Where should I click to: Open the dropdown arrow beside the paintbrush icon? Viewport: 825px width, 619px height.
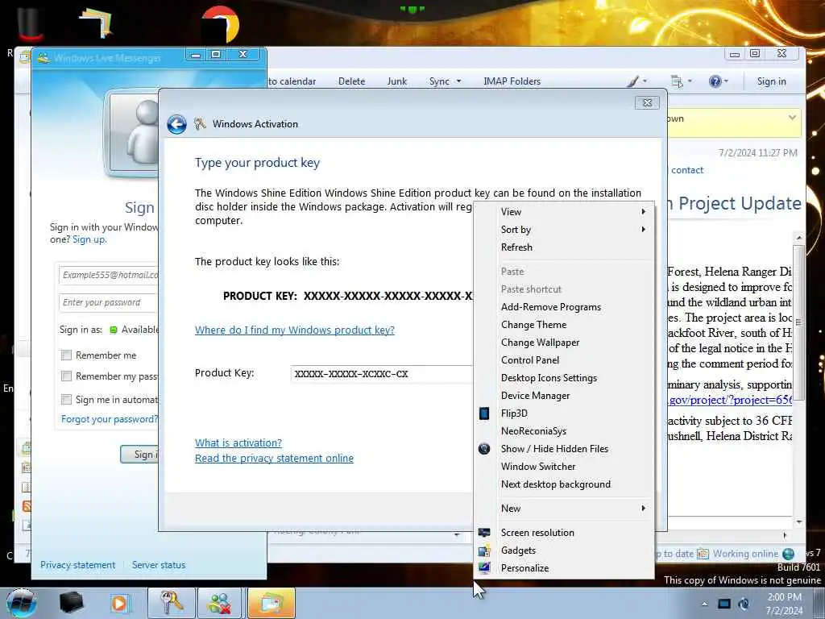(x=645, y=81)
